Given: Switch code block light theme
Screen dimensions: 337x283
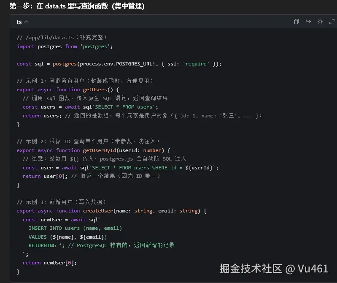Looking at the screenshot, I should click(320, 22).
